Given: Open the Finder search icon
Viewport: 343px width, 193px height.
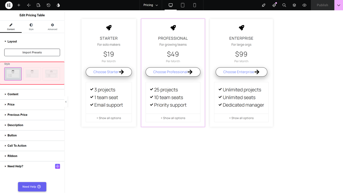Looking at the screenshot, I should [284, 5].
